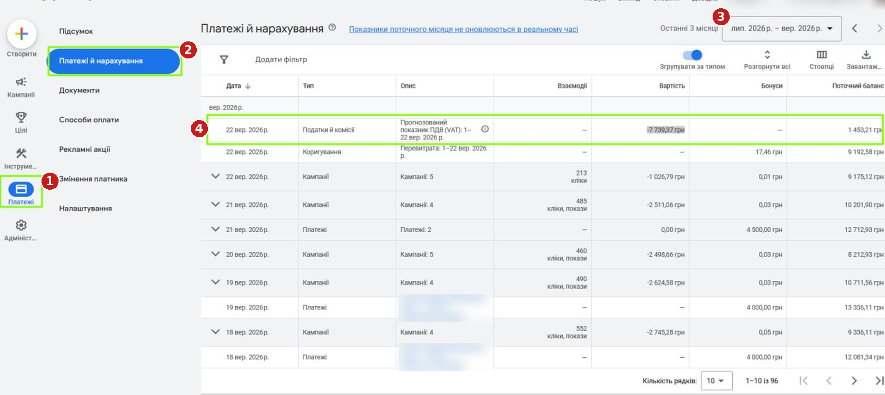Open the Способи оплати menu item
This screenshot has height=395, width=885.
(x=89, y=120)
